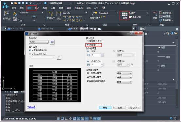Image resolution: width=181 pixels, height=122 pixels.
Task: Toggle the 字段背景 field background button
Action: pyautogui.click(x=165, y=17)
